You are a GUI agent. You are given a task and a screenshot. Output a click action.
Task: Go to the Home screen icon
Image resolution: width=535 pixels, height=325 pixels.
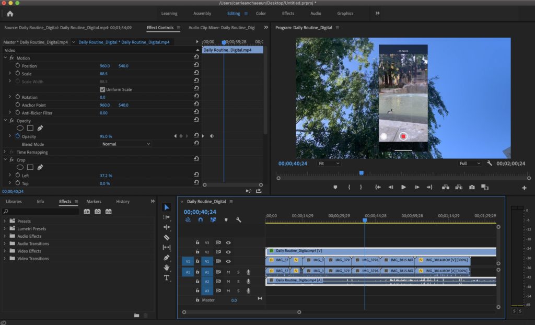tap(10, 14)
